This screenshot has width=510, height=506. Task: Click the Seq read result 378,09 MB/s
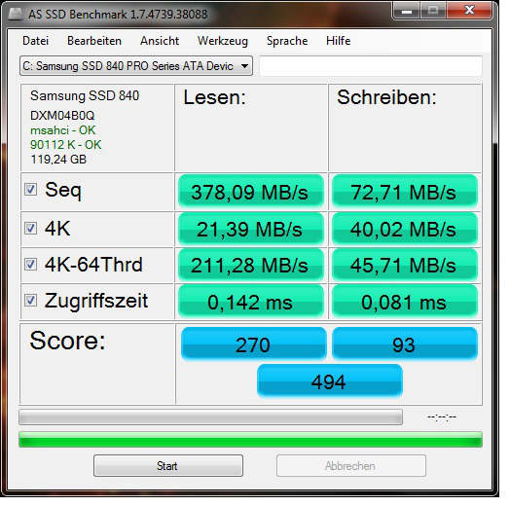pos(251,192)
